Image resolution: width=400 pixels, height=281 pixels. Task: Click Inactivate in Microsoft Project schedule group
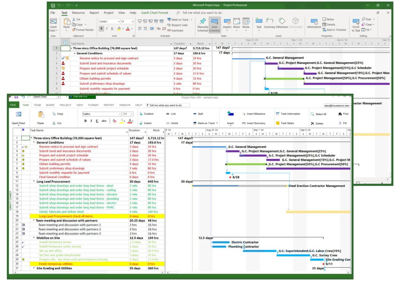[175, 30]
